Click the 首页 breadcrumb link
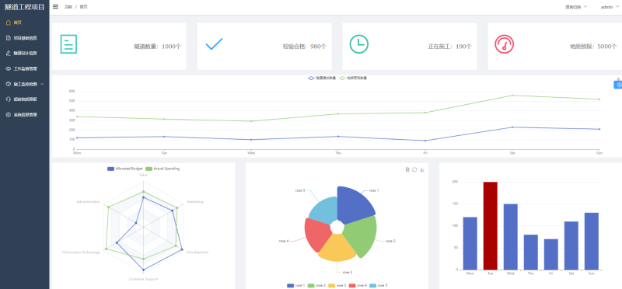Viewport: 622px width, 289px height. point(83,7)
